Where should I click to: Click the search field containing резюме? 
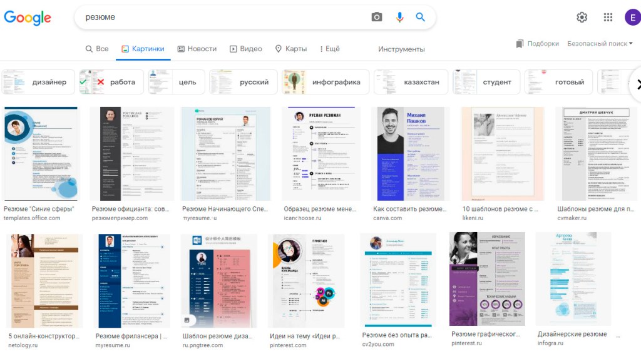[219, 17]
